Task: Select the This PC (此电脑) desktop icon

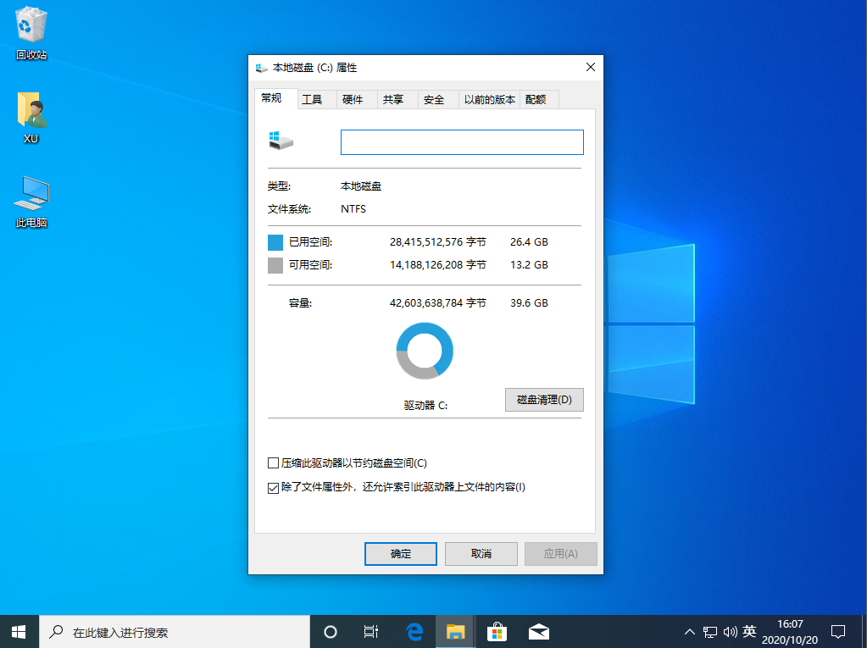Action: click(x=31, y=202)
